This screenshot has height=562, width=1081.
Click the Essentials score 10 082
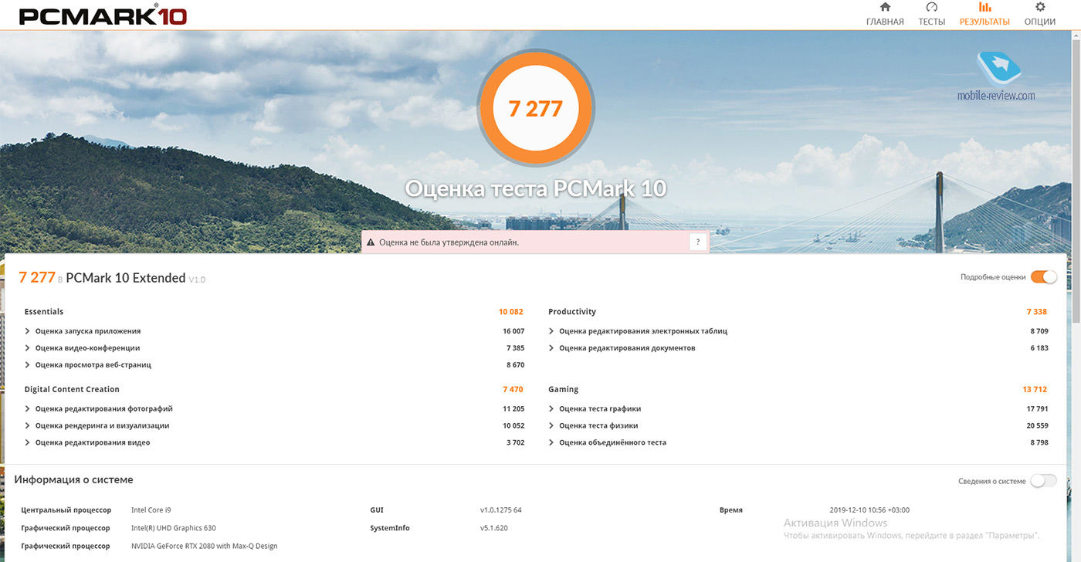511,312
